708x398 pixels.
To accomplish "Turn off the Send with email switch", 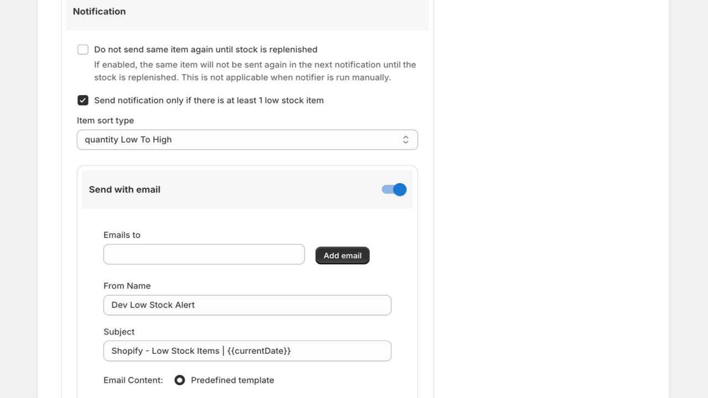I will (394, 190).
